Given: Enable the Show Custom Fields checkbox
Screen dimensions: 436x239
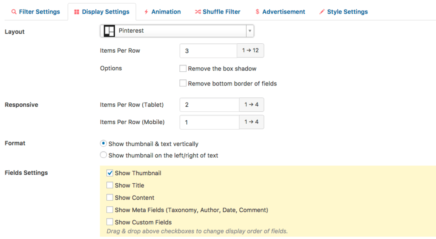Looking at the screenshot, I should 110,222.
